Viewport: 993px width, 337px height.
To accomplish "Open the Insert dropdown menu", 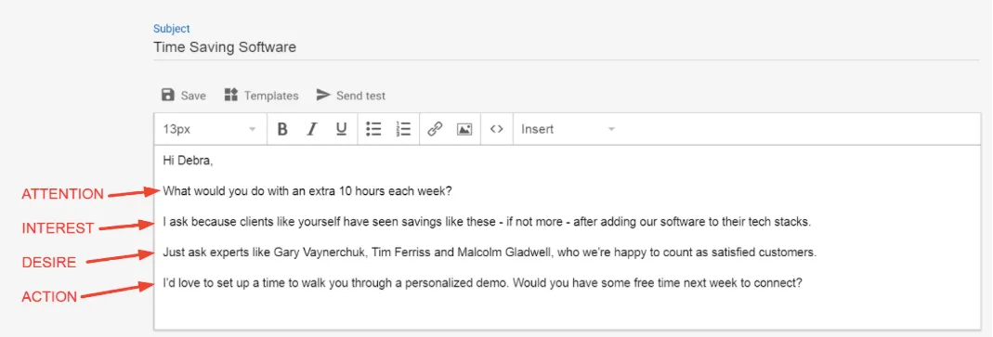I will [568, 129].
